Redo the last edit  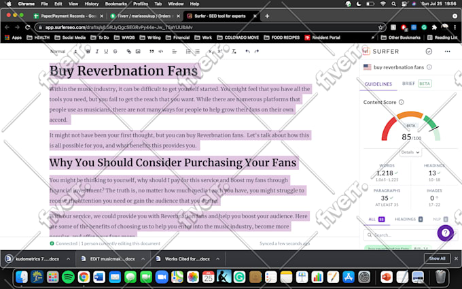(257, 51)
